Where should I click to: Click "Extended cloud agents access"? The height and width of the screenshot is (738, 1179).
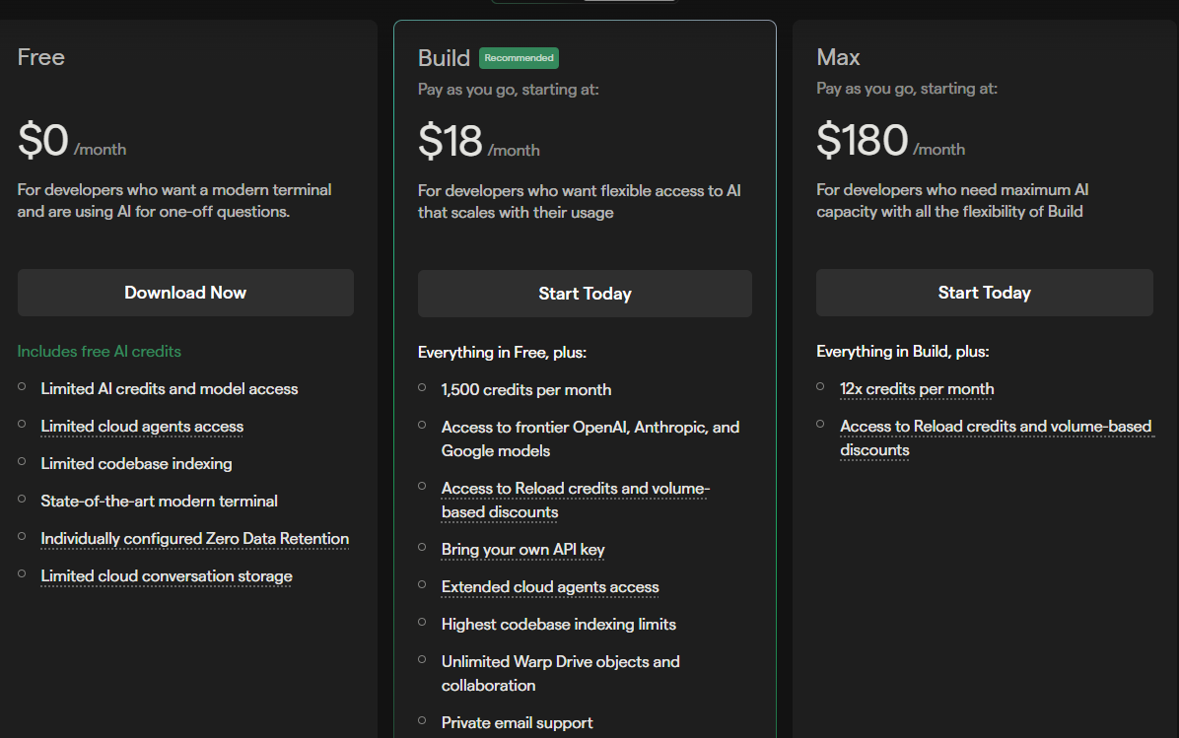pyautogui.click(x=549, y=586)
